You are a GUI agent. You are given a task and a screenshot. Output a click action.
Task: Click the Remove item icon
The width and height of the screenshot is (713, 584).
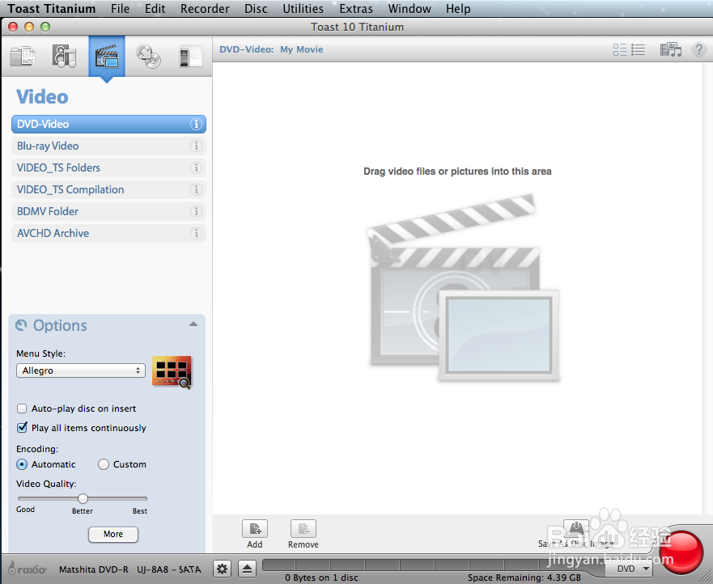(x=303, y=529)
